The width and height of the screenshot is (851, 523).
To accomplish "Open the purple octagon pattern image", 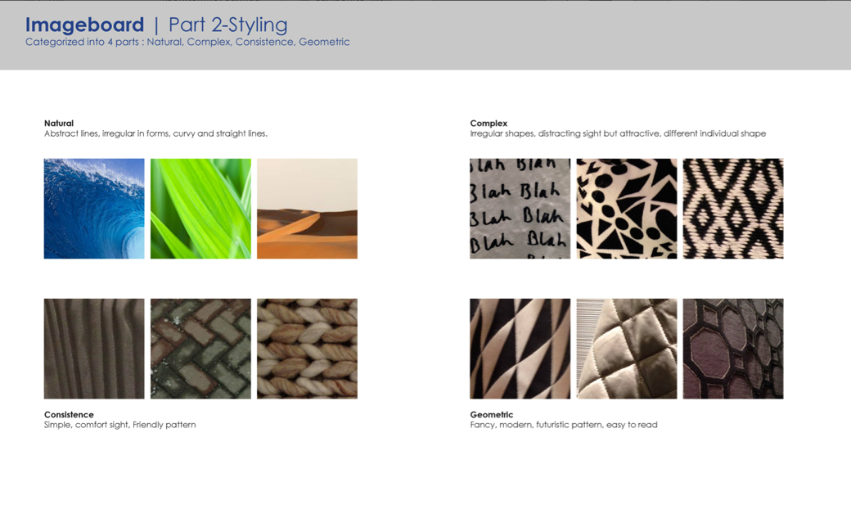I will 733,349.
